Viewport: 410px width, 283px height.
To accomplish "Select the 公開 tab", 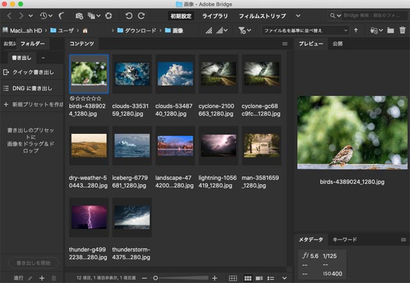I will [338, 44].
